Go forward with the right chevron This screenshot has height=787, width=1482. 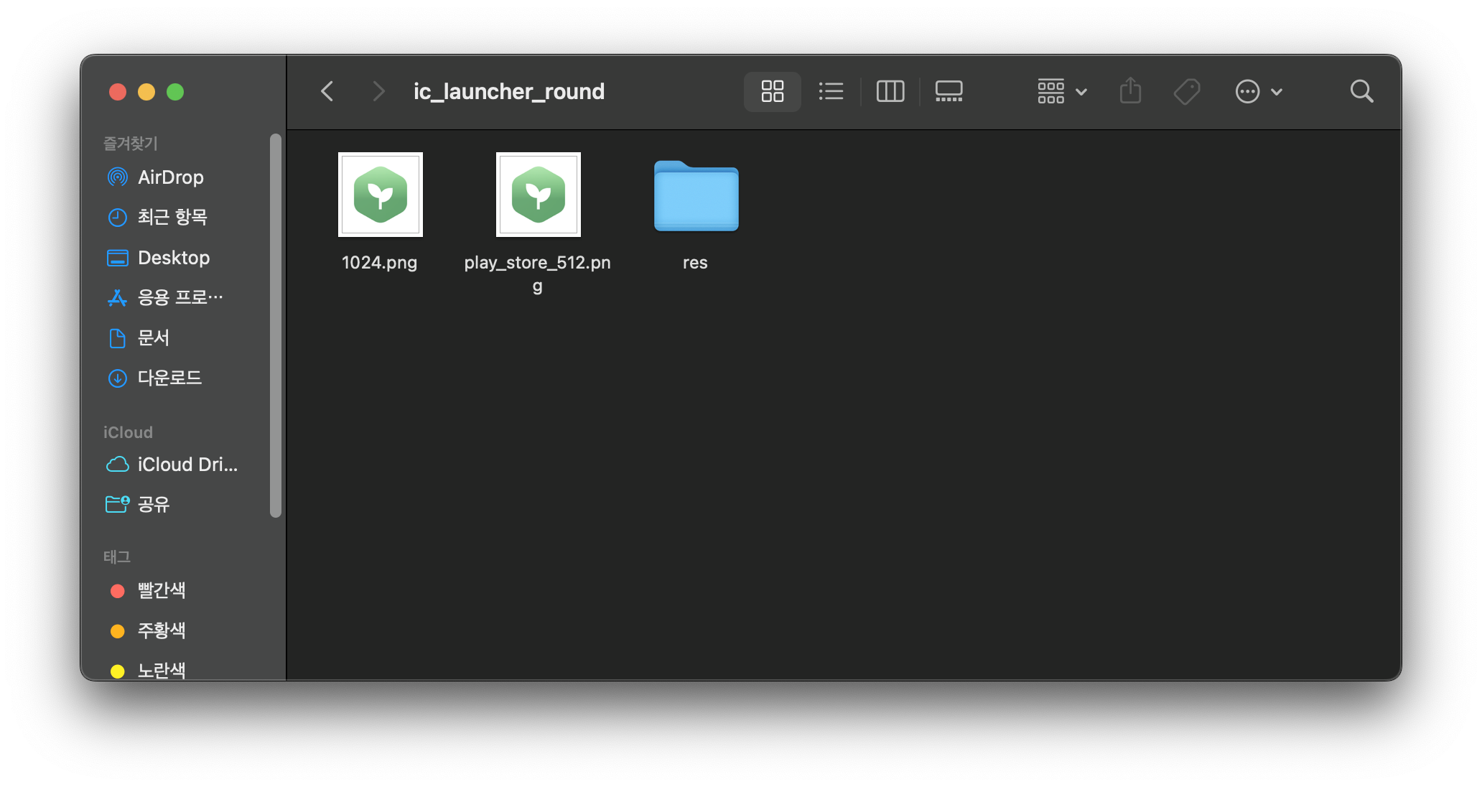pos(378,91)
